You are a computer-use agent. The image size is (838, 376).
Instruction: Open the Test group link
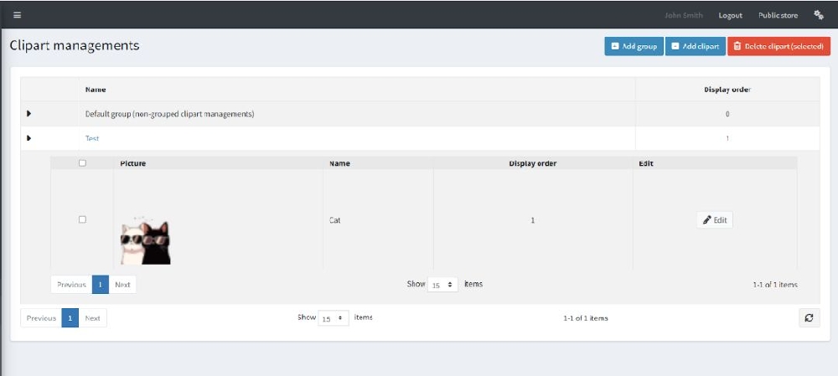click(92, 138)
